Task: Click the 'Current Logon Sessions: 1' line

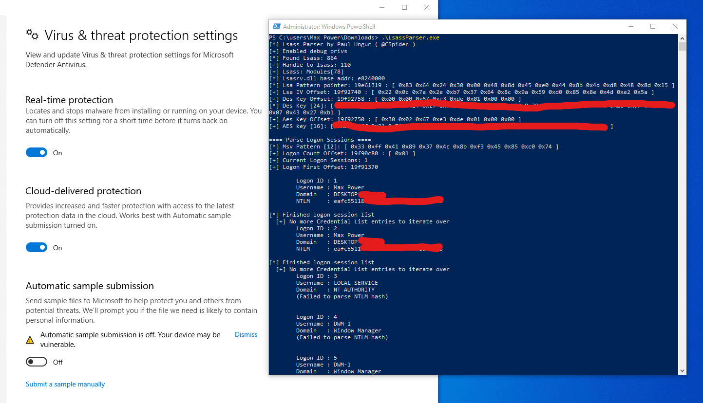Action: click(x=318, y=160)
